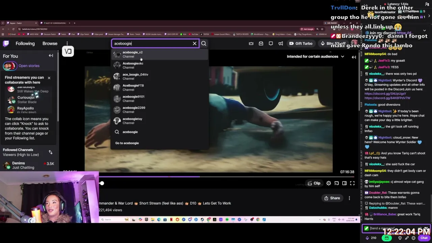Toggle theatre mode on the player
The height and width of the screenshot is (243, 432).
(x=344, y=183)
